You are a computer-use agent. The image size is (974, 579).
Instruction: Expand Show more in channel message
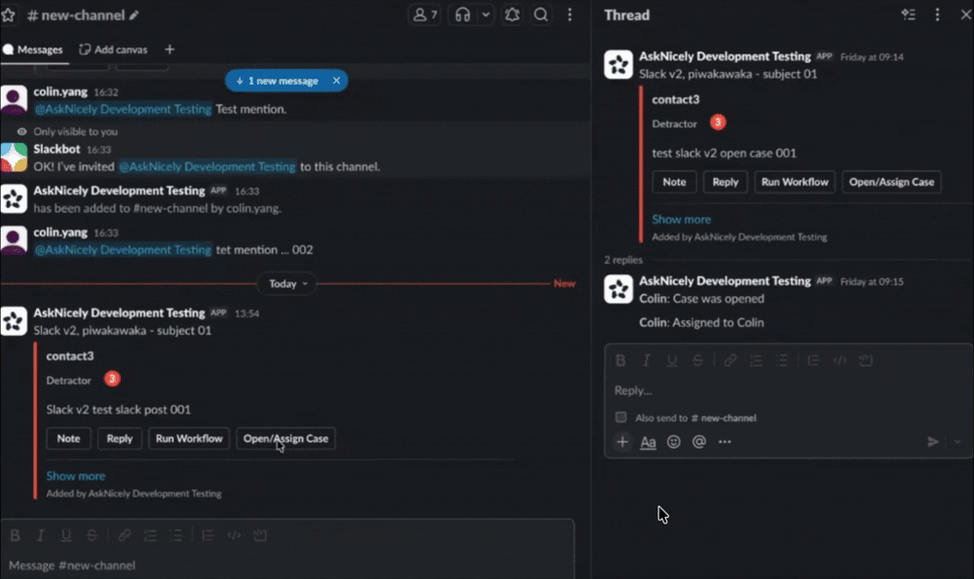76,476
